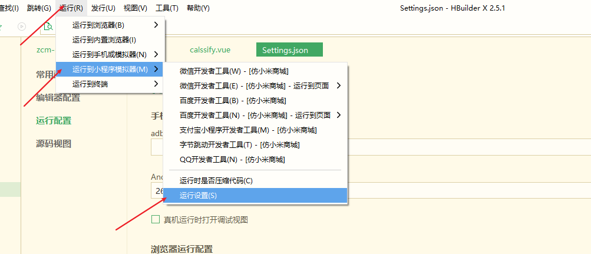Expand 运行到手机或模拟器(N) submenu arrow

(x=156, y=55)
